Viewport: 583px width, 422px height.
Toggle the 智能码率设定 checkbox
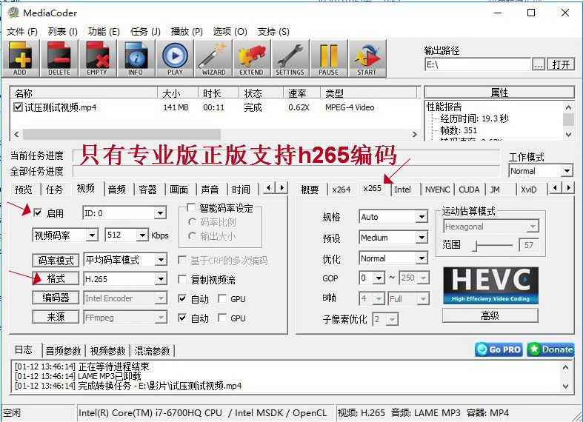[x=191, y=208]
